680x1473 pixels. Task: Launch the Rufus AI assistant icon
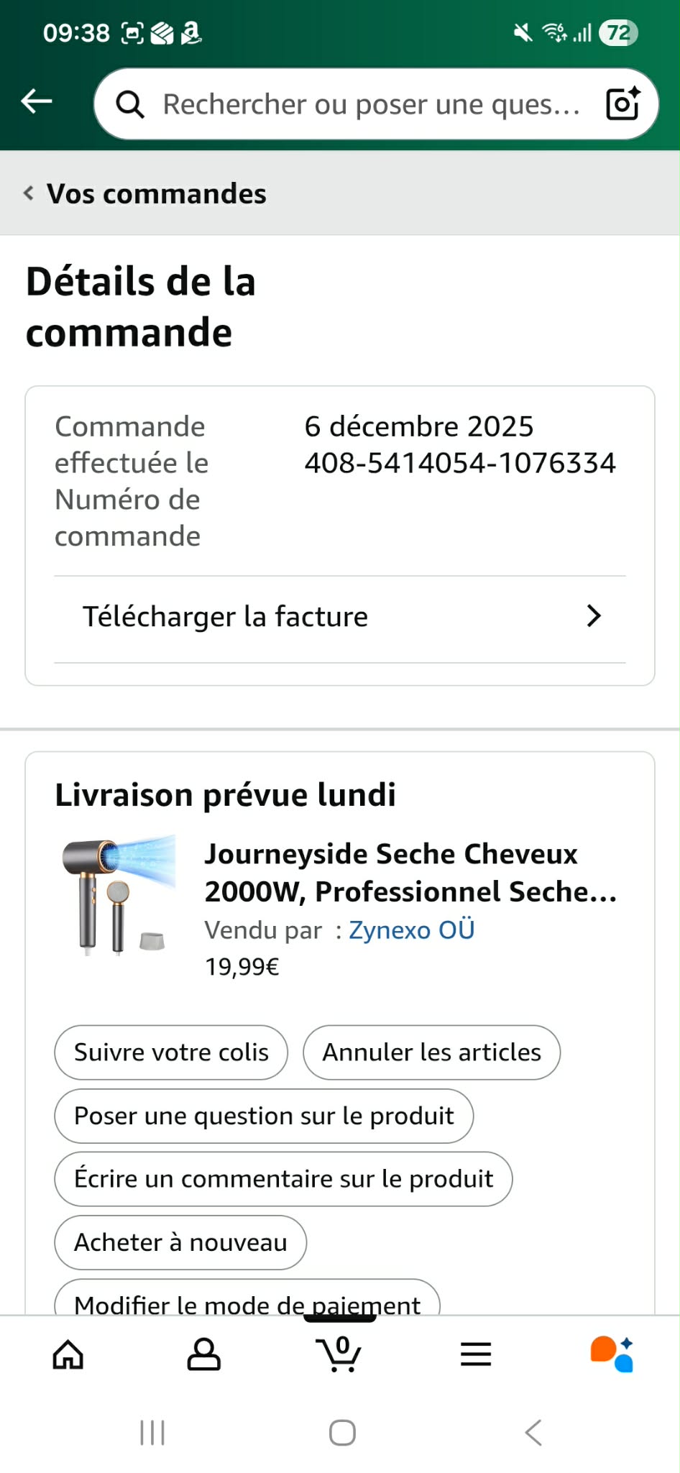611,1354
